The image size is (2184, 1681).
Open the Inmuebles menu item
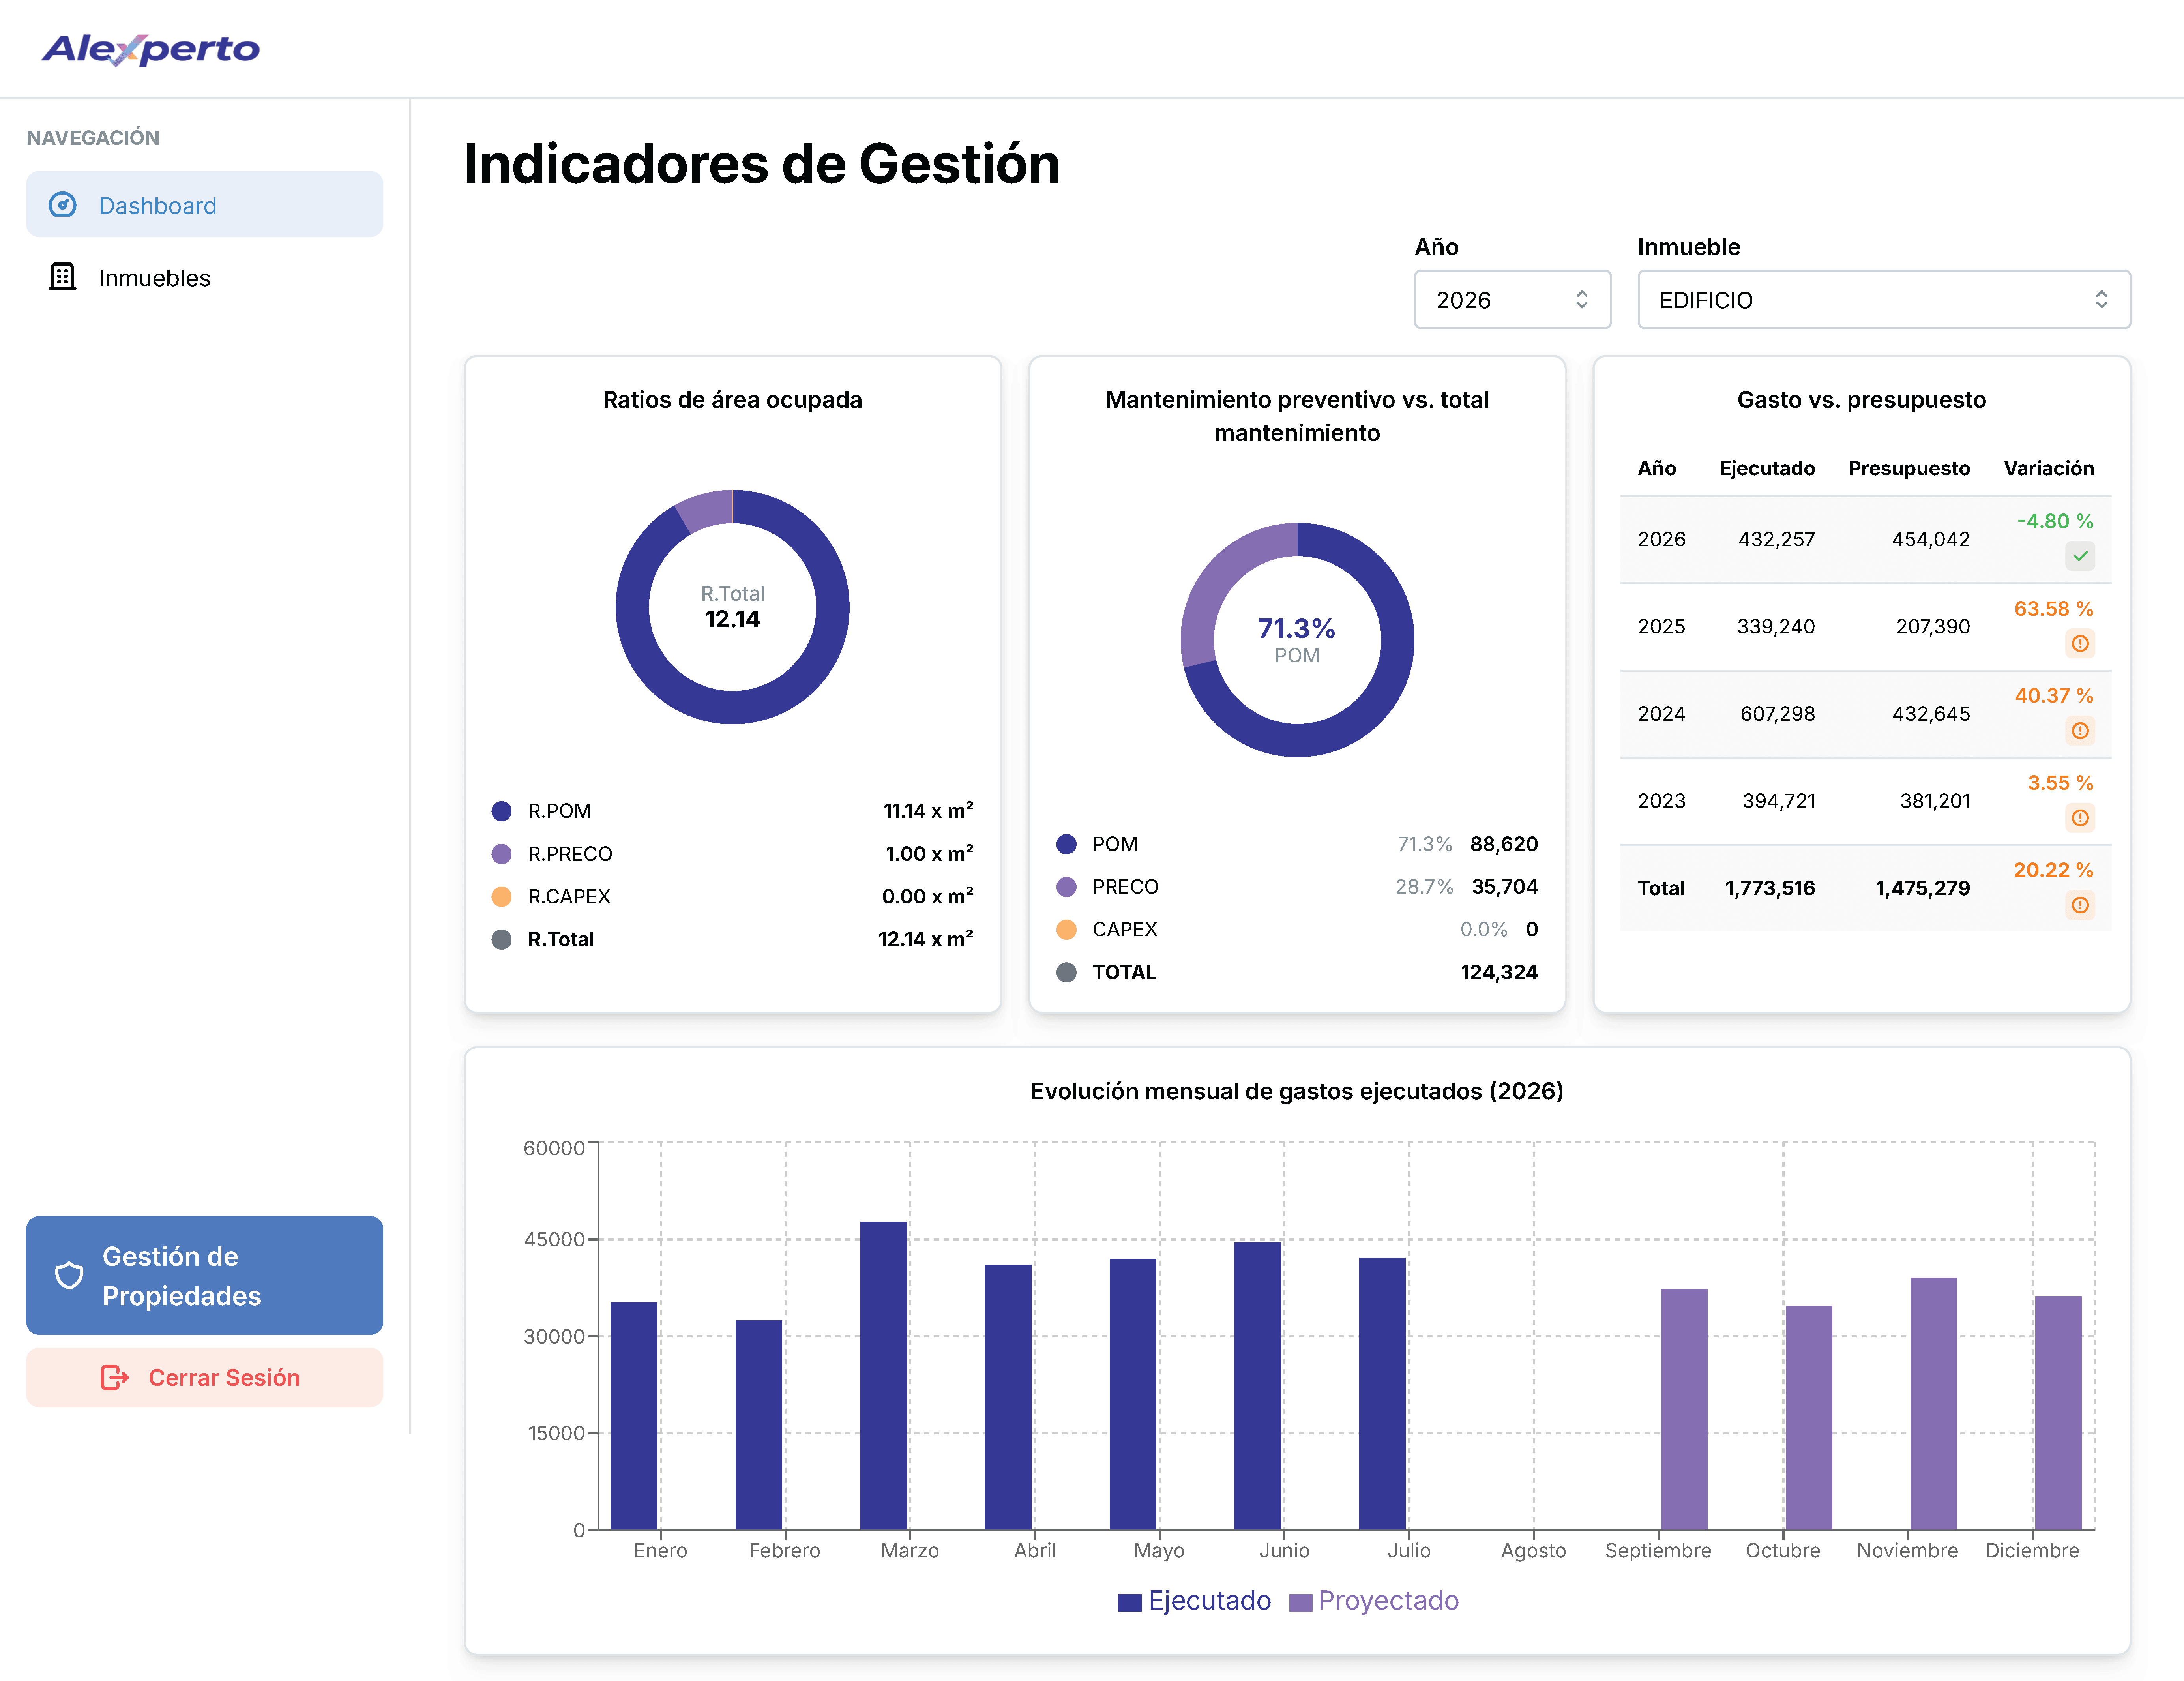point(204,277)
